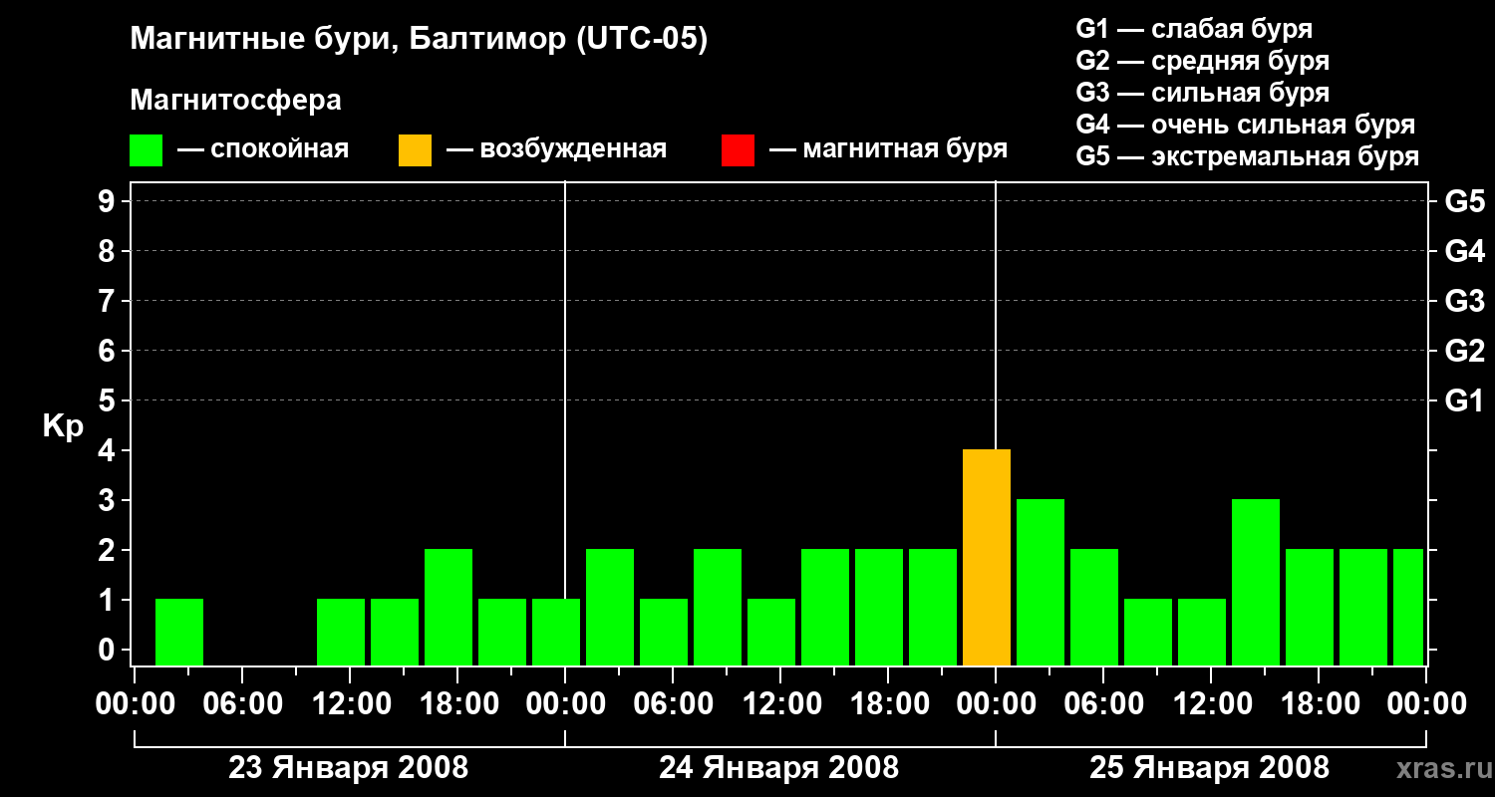Click the '— возбужденная' legend label
The height and width of the screenshot is (797, 1495).
coord(556,149)
